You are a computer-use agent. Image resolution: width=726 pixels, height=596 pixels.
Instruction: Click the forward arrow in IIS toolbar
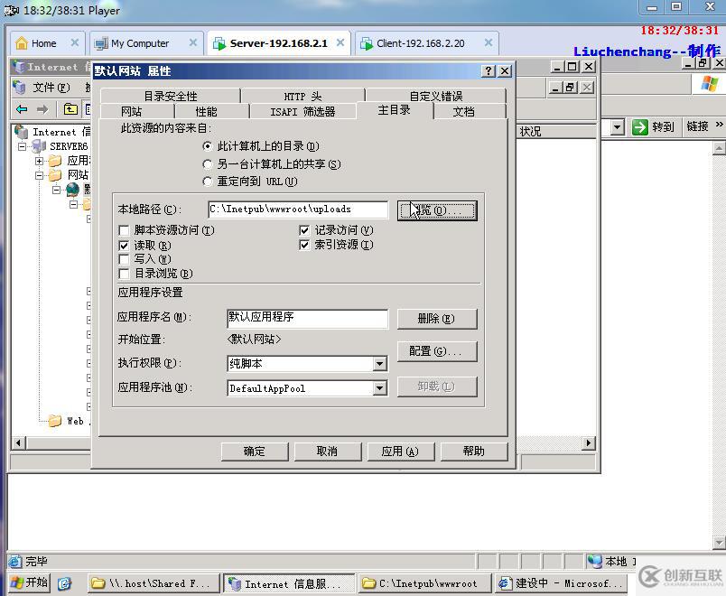(42, 109)
